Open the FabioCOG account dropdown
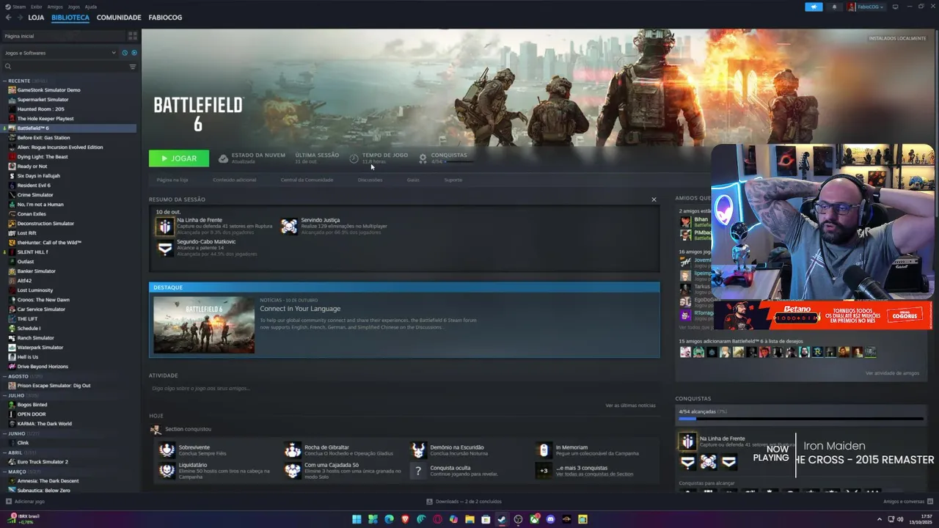Screen dimensions: 939x528 click(866, 7)
